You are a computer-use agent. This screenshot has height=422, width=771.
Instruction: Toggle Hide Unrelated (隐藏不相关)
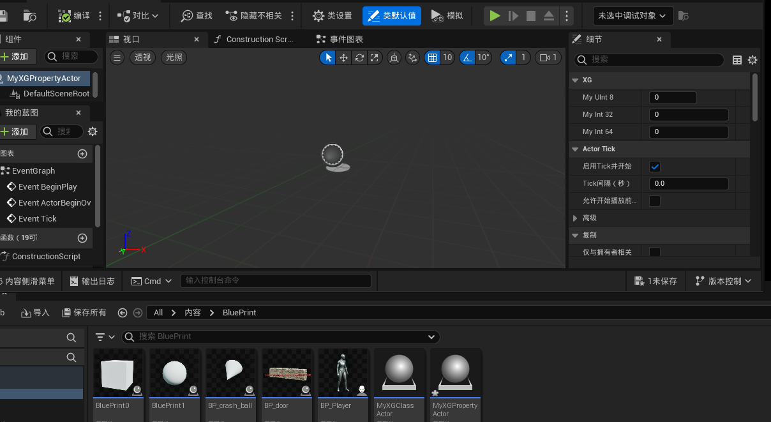(x=254, y=16)
